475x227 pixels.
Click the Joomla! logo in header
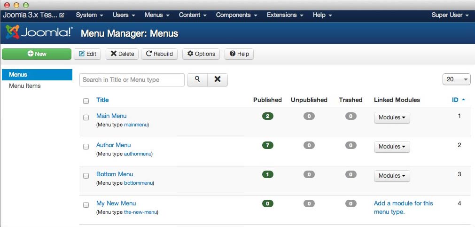[x=39, y=33]
